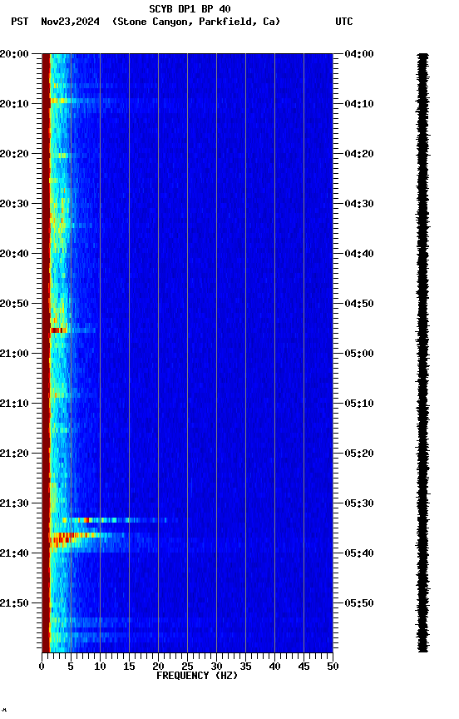Click the frequency axis value "0"
This screenshot has height=719, width=459.
click(42, 667)
